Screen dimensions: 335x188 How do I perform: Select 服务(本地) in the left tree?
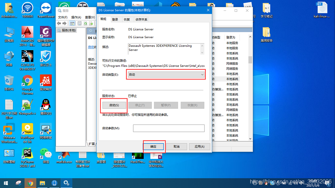tap(69, 30)
